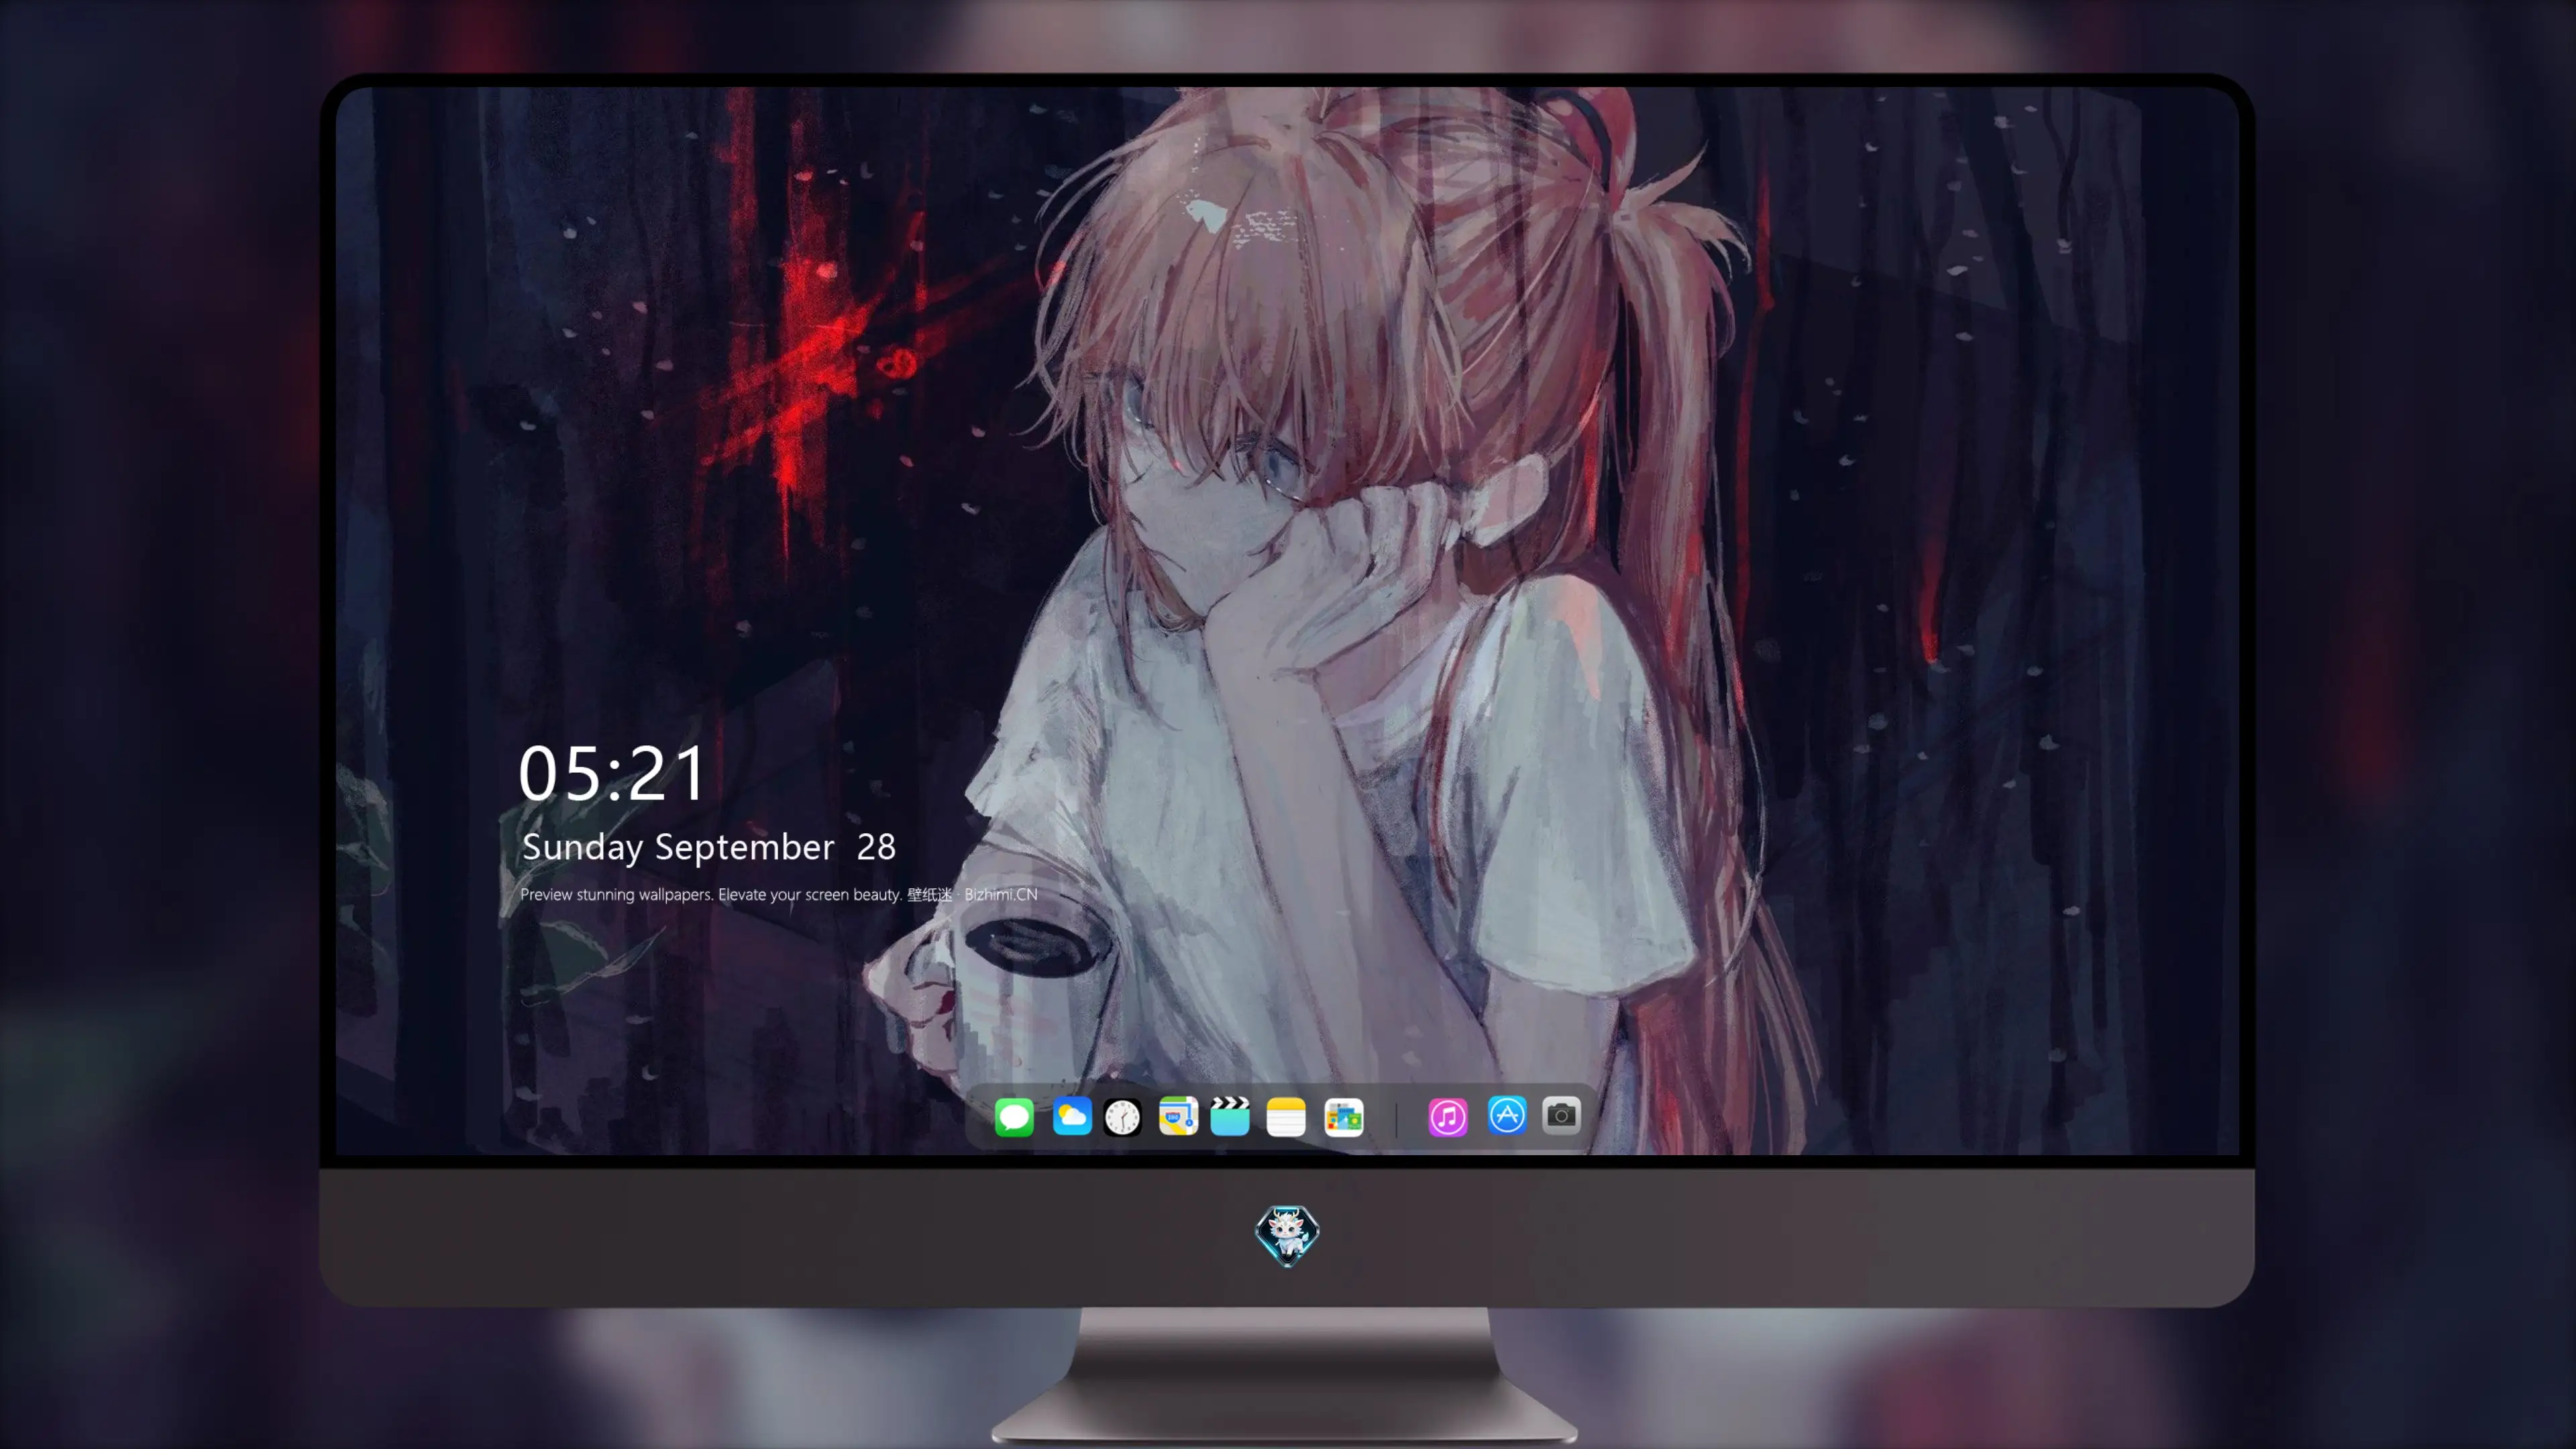Open the Camera app in the dock

pyautogui.click(x=1561, y=1115)
